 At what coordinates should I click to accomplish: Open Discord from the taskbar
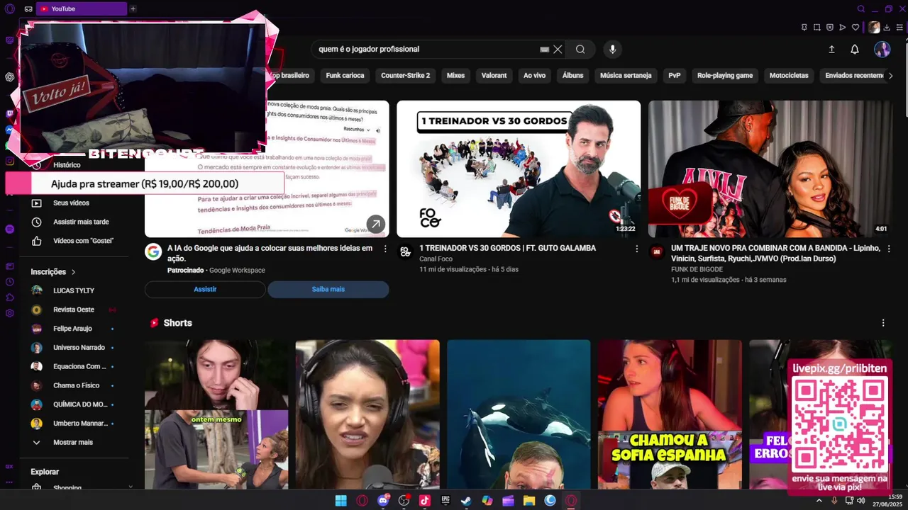pyautogui.click(x=383, y=501)
